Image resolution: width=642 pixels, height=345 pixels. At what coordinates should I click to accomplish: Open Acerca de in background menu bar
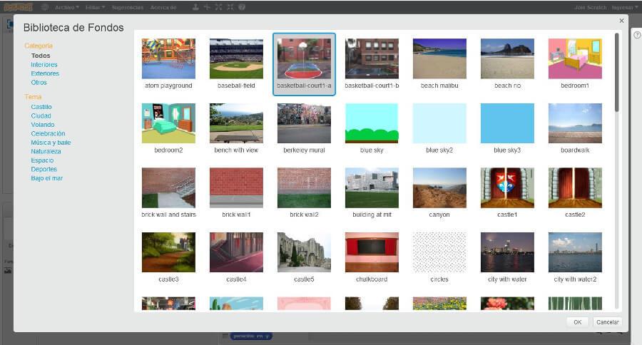(163, 7)
